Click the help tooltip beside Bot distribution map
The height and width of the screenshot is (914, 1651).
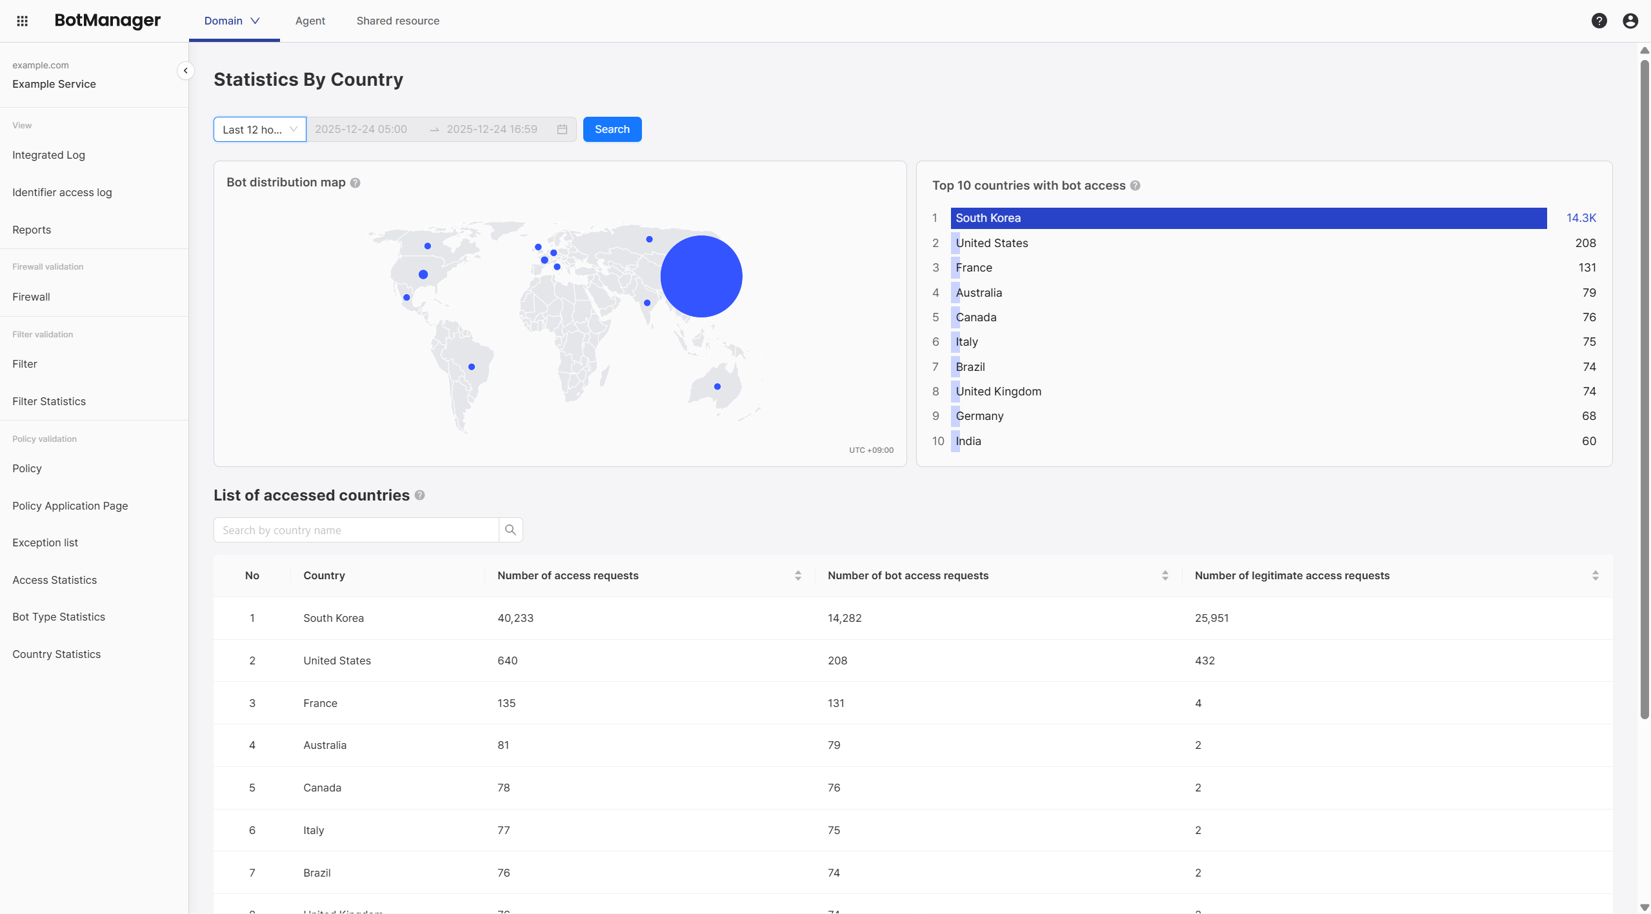pos(355,183)
